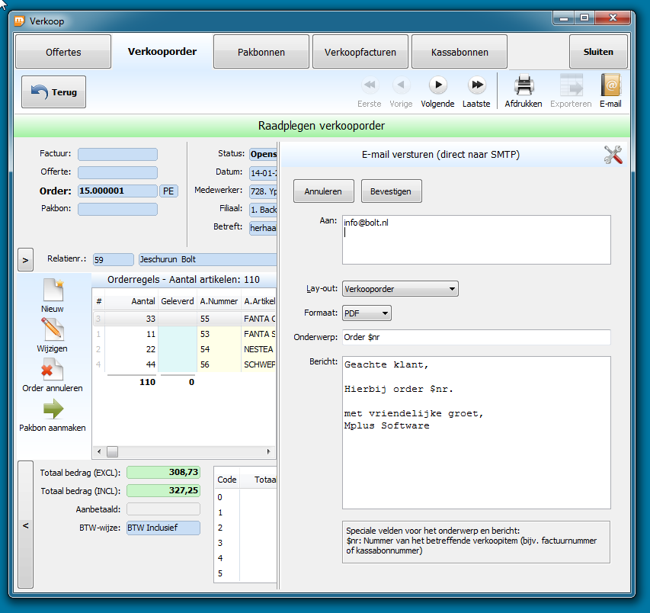Click the Order number field
This screenshot has width=650, height=613.
[x=117, y=191]
